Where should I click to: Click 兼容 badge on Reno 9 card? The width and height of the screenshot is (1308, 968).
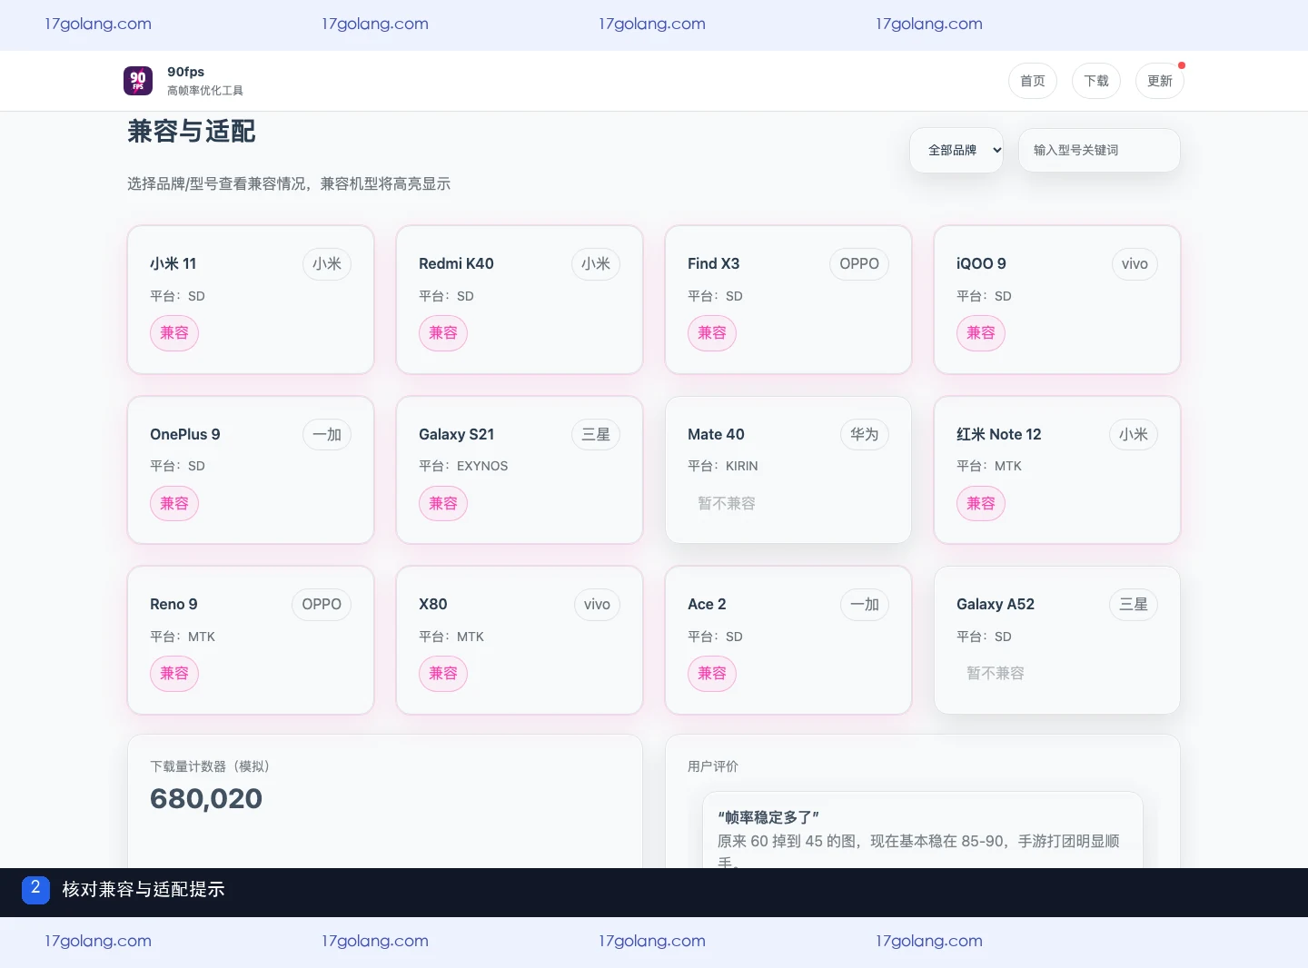174,674
